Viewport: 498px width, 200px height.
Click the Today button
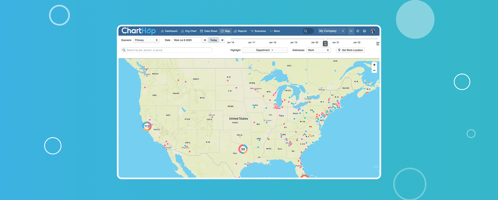213,40
